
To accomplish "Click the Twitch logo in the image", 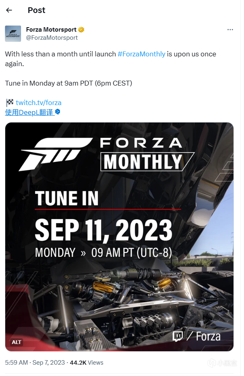I will click(178, 336).
